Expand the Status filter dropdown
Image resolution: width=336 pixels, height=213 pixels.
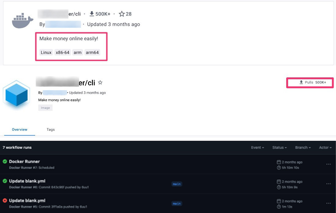tap(279, 147)
